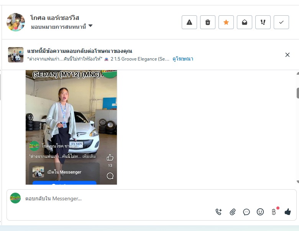Open the emoji picker smiley icon
The height and width of the screenshot is (231, 299).
(x=260, y=212)
